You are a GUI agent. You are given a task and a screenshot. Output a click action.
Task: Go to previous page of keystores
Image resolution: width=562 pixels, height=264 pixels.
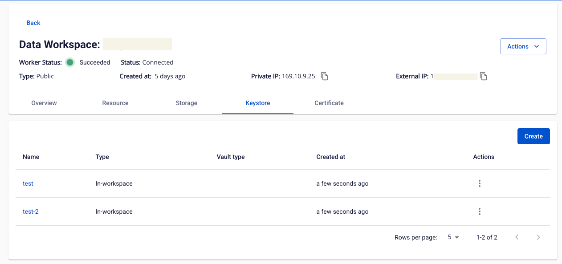click(x=517, y=237)
